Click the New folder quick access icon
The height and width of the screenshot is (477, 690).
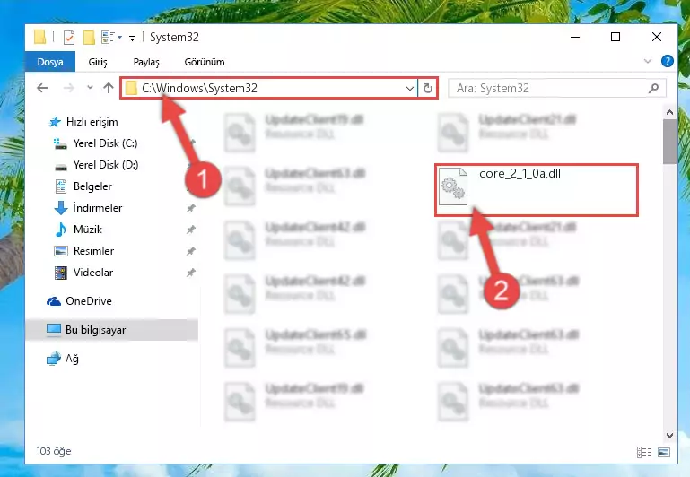coord(89,38)
